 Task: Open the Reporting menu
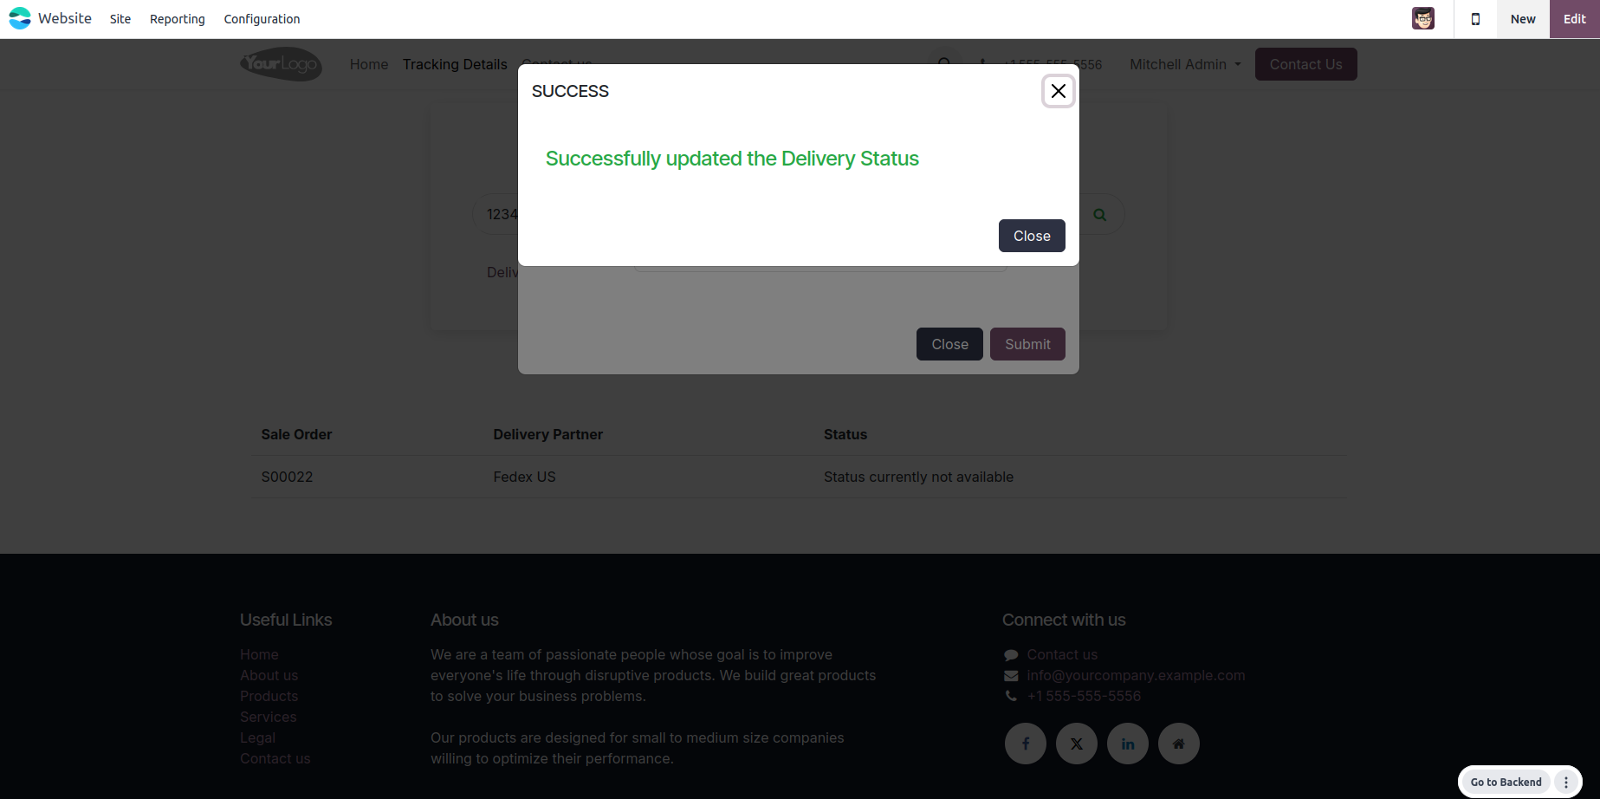(x=178, y=19)
